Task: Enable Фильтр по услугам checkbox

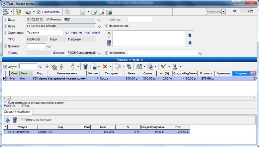Action: pos(23,120)
